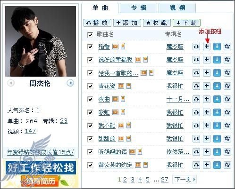Open the 魔杰座 album link for 稻香
235x189 pixels.
[175, 47]
